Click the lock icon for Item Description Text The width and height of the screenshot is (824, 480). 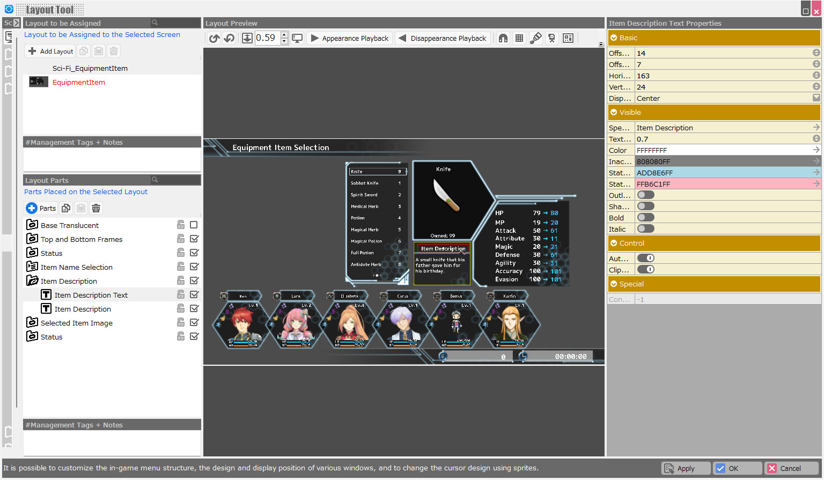[181, 294]
